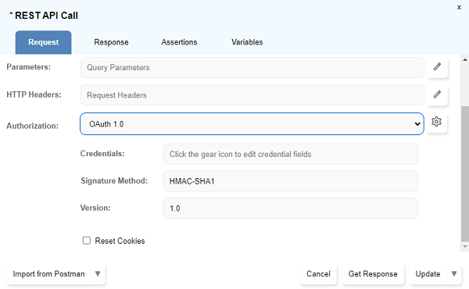Click the scrollbar down arrow

coord(465,247)
